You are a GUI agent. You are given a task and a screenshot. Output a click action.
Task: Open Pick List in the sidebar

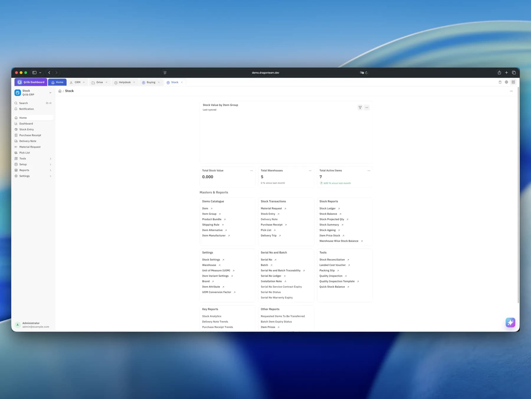[x=33, y=153]
